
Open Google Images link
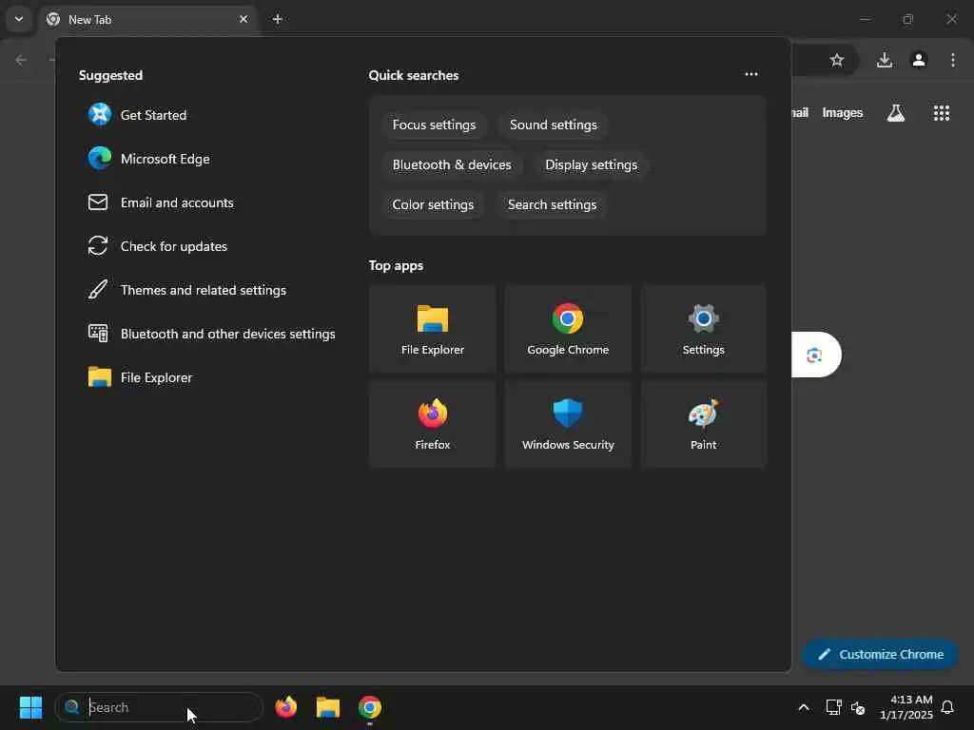[843, 113]
